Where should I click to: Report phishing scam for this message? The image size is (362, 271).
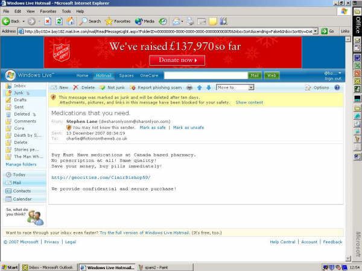(x=156, y=87)
